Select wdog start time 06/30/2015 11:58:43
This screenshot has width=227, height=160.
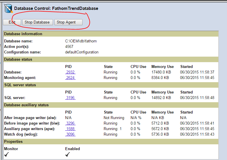[197, 134]
